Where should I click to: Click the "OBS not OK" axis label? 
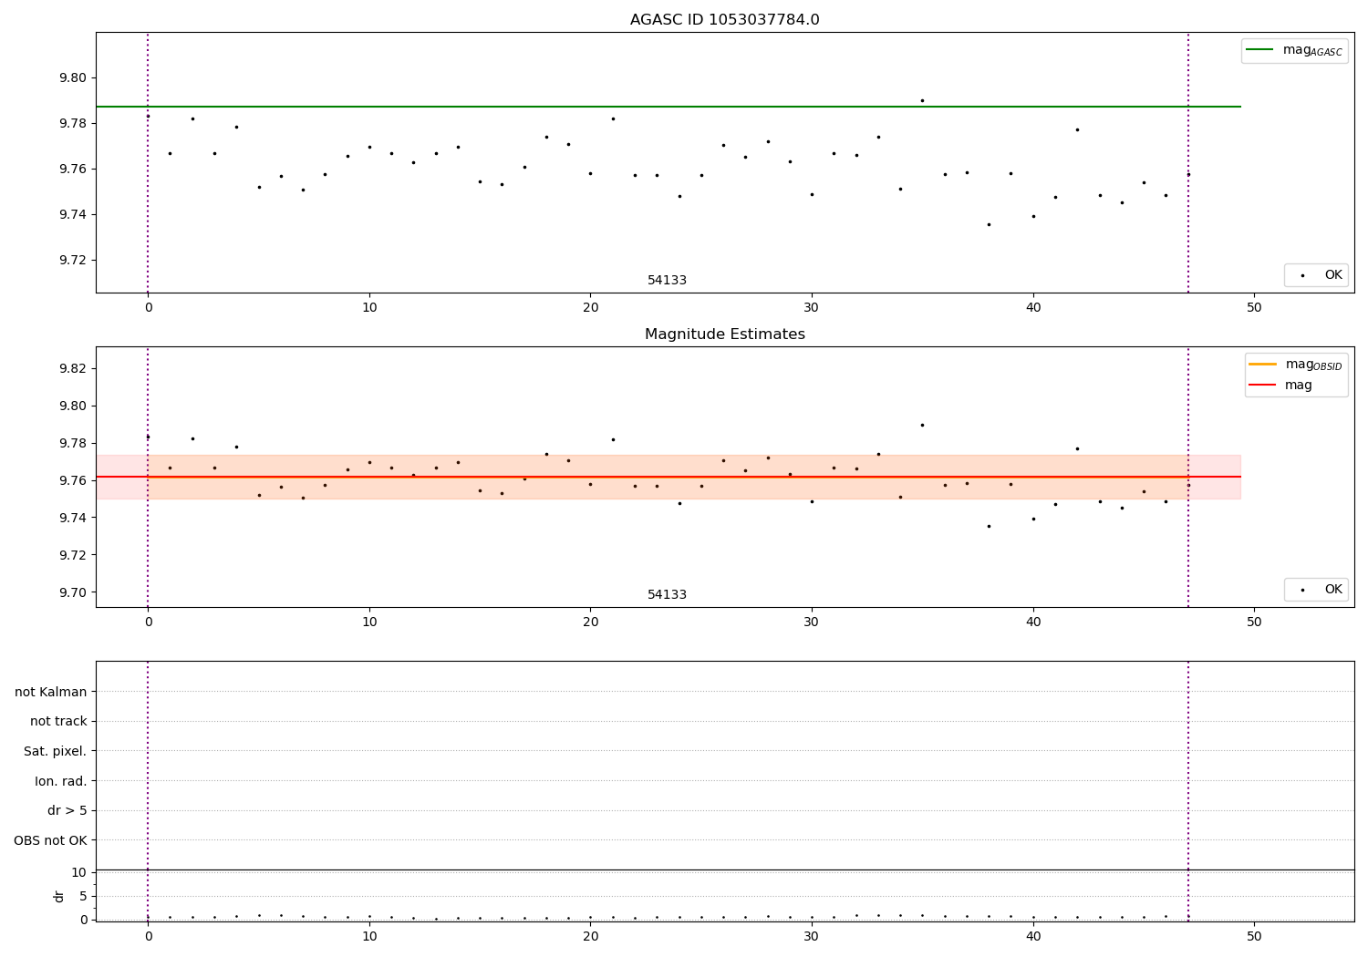pyautogui.click(x=50, y=840)
